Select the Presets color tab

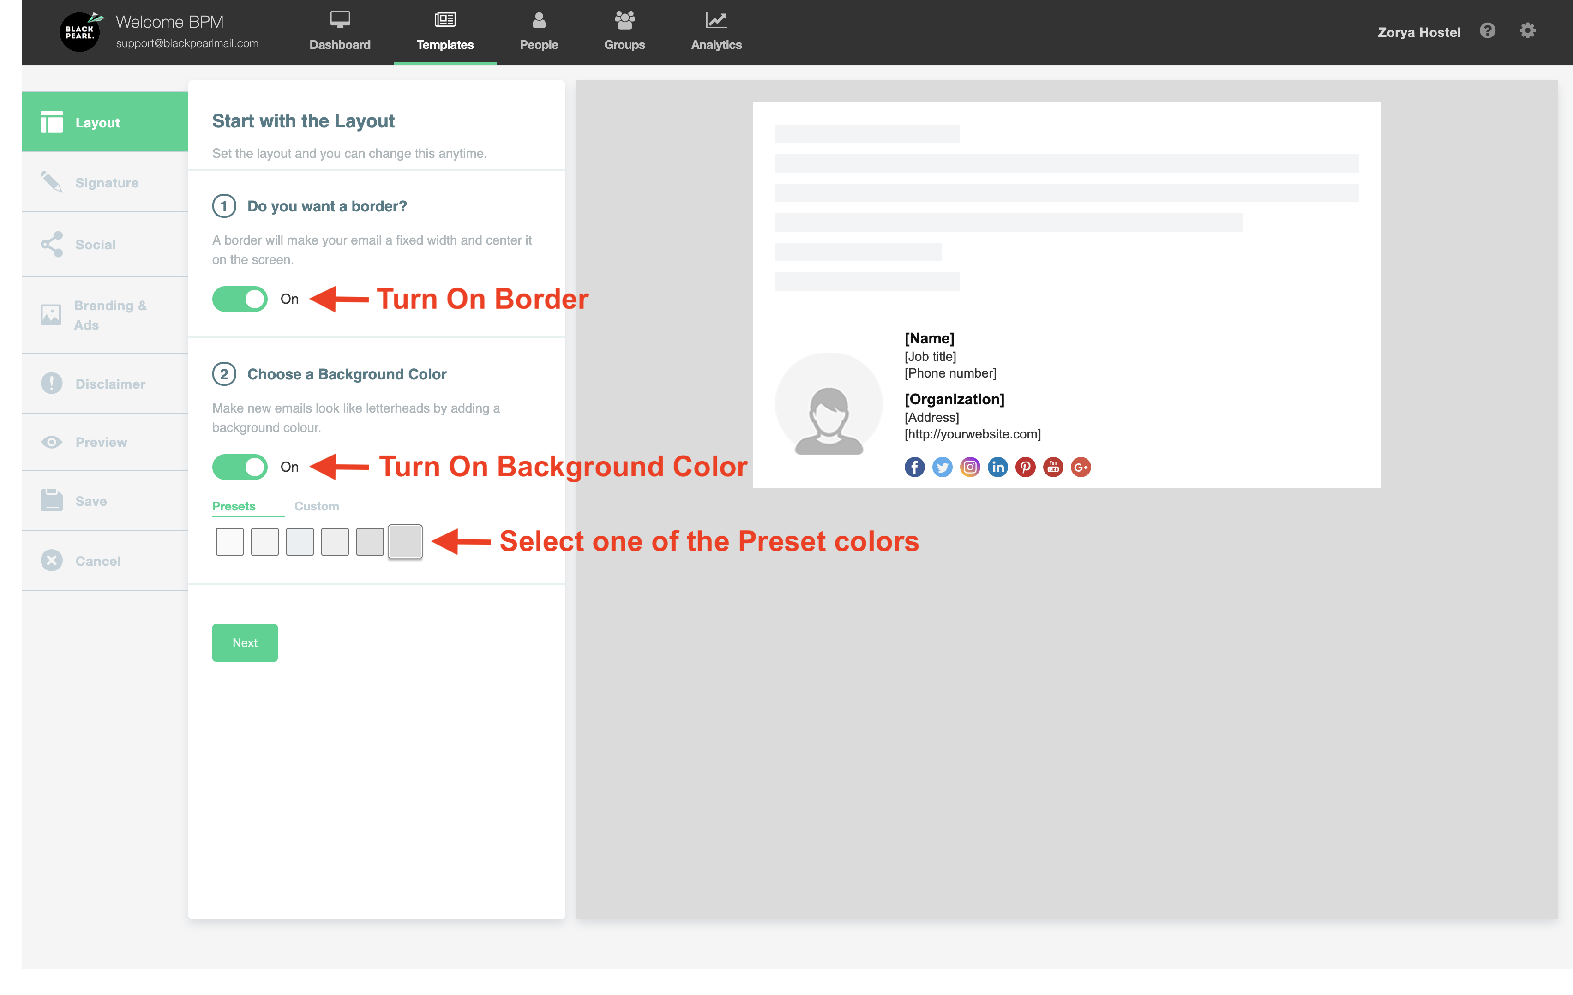pos(234,506)
